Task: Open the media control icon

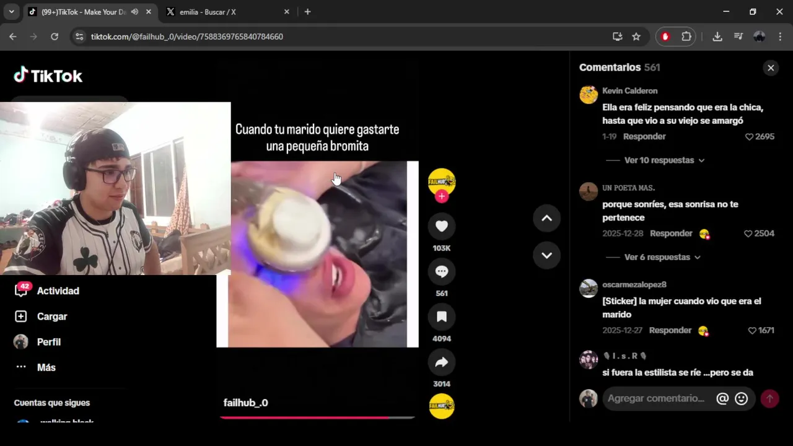Action: pos(738,37)
